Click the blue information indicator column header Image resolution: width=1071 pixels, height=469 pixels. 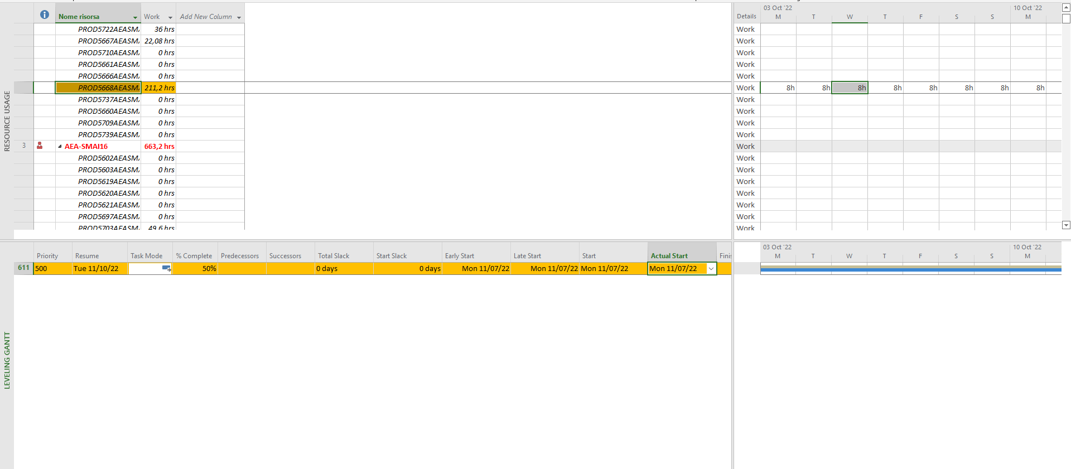coord(45,15)
